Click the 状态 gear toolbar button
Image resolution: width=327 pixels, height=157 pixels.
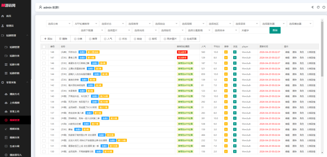click(123, 39)
